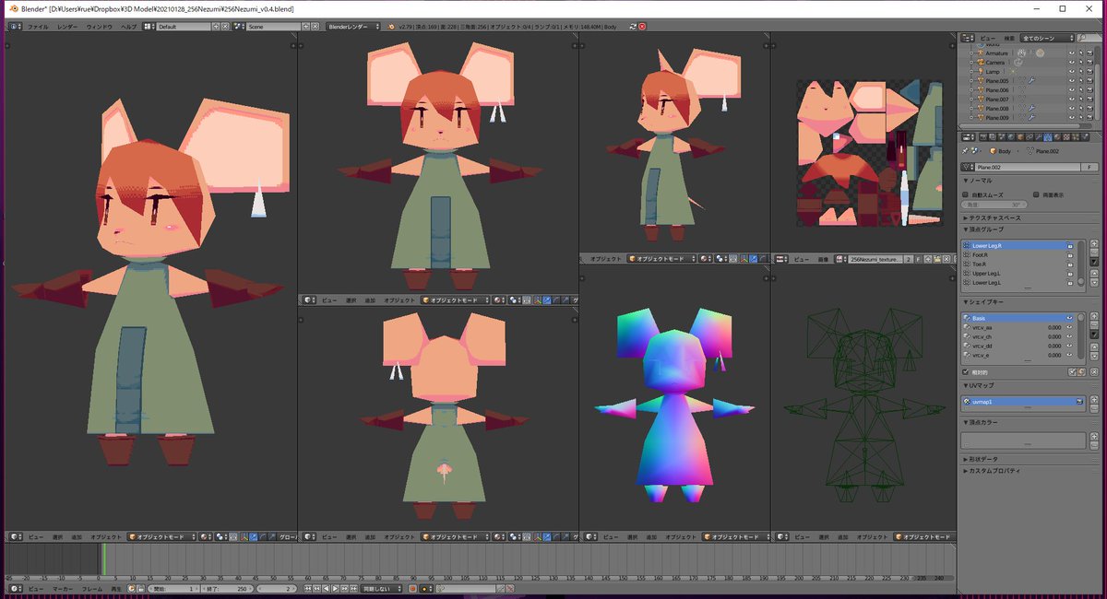The height and width of the screenshot is (599, 1107).
Task: Select Armature in the outliner
Action: [996, 53]
